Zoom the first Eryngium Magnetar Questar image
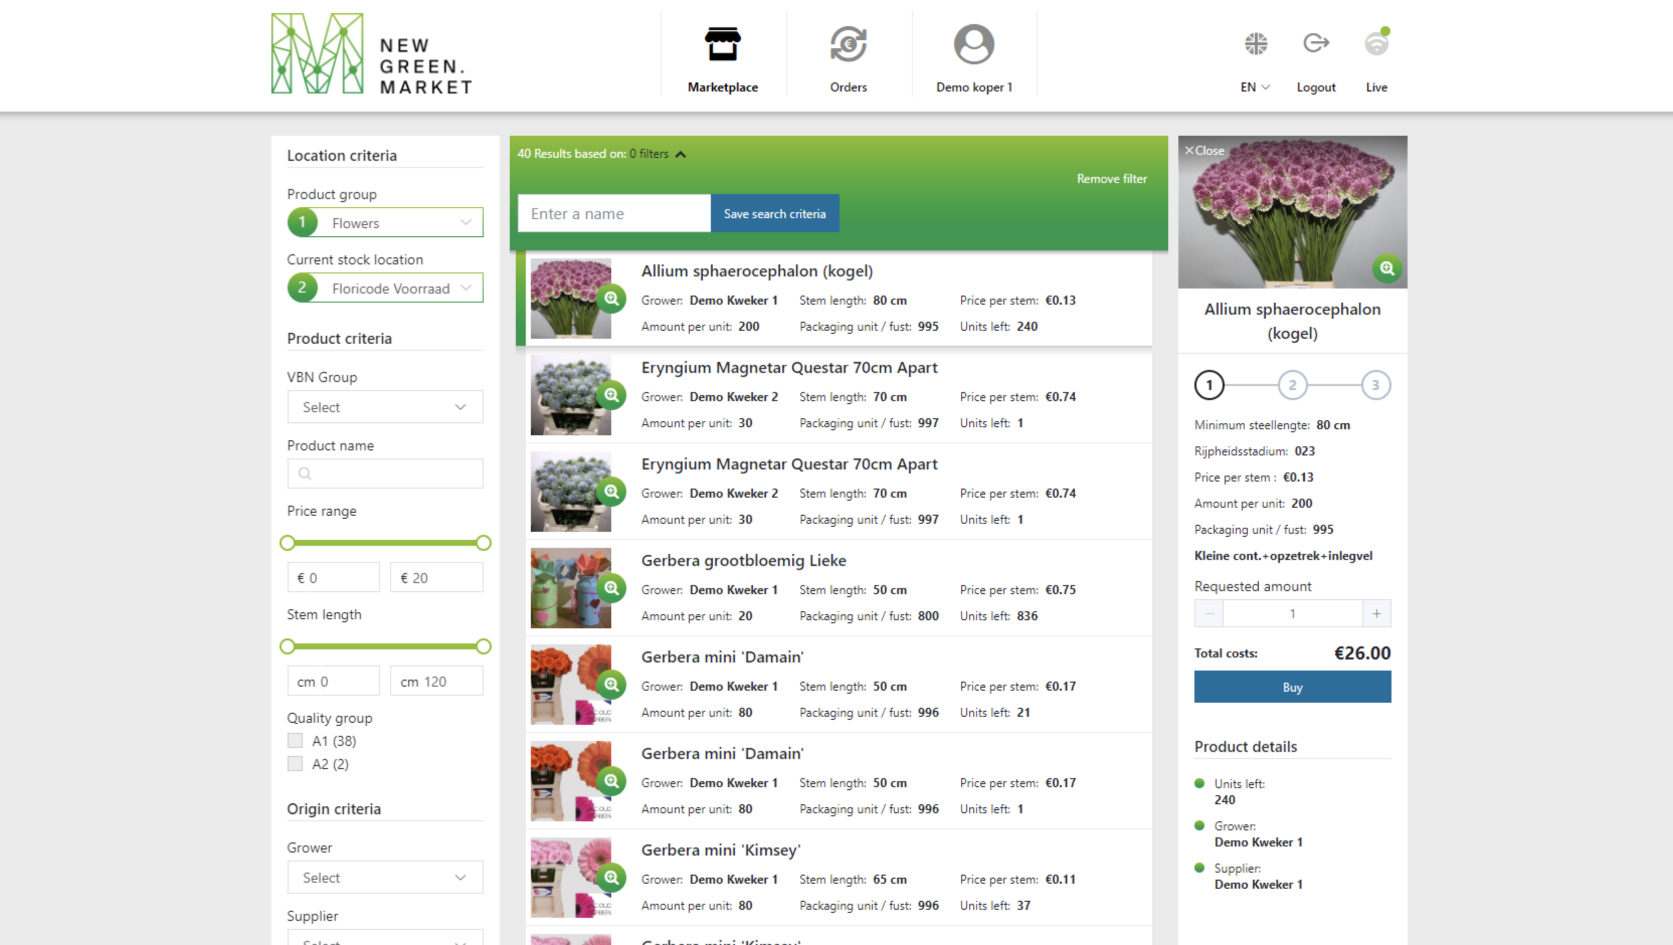The height and width of the screenshot is (945, 1673). pos(611,395)
